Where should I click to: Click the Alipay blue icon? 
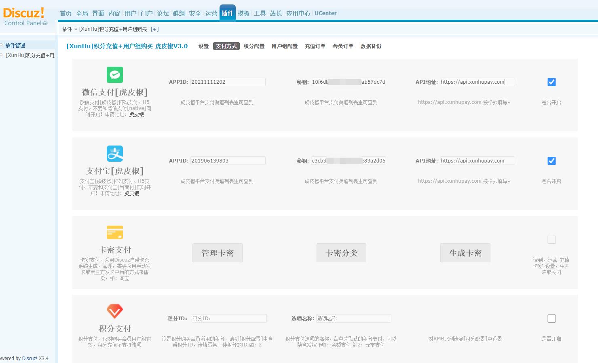click(x=115, y=154)
